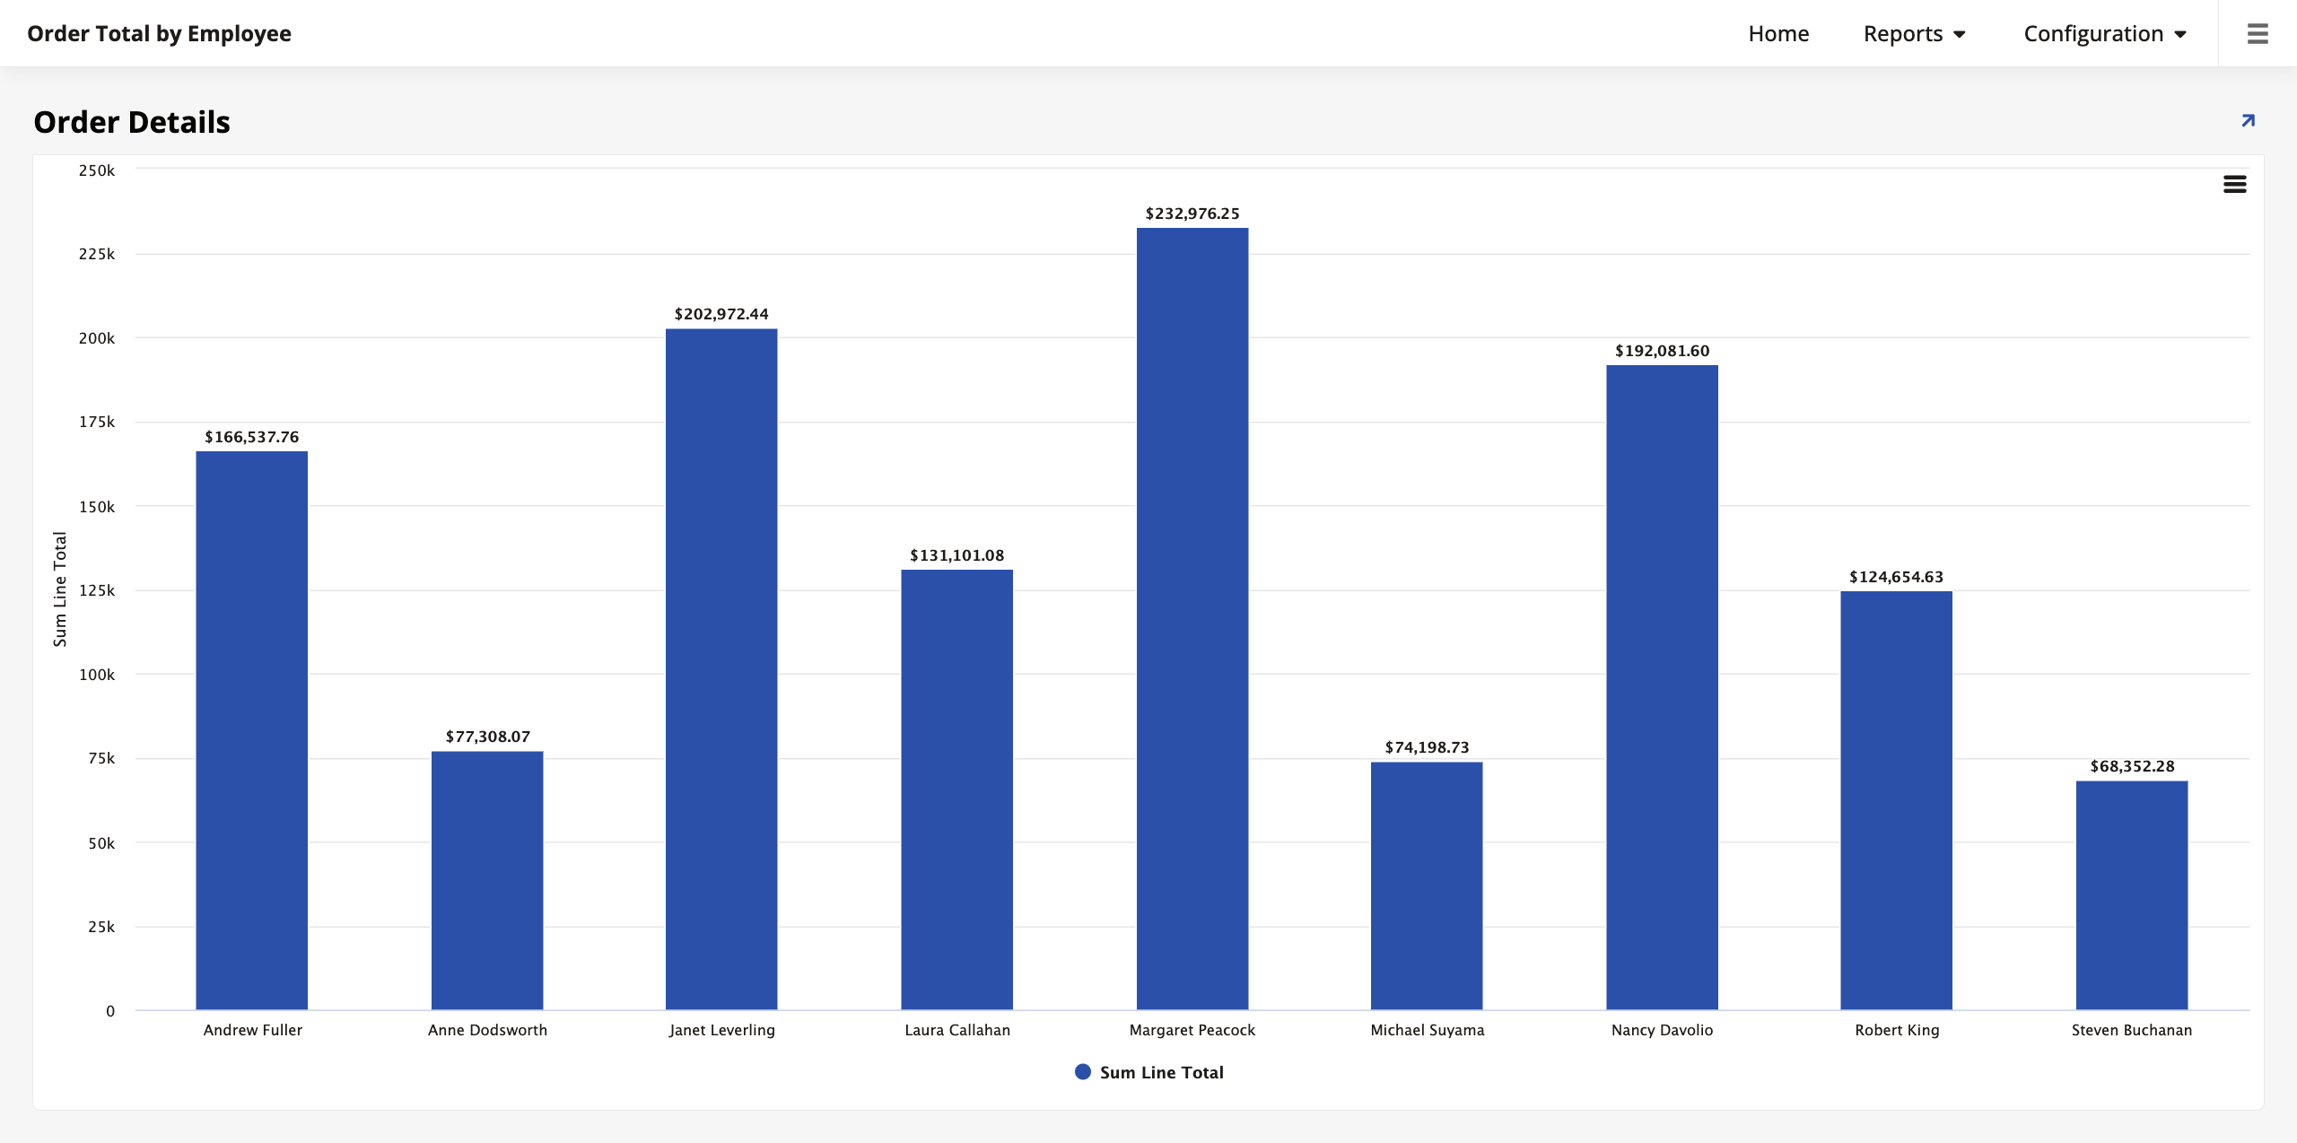
Task: Click the blue legend marker dot
Action: click(x=1082, y=1071)
